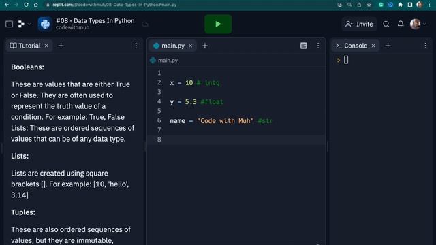Screen dimensions: 436x245
Task: Toggle the editor layout panel icon
Action: (304, 46)
